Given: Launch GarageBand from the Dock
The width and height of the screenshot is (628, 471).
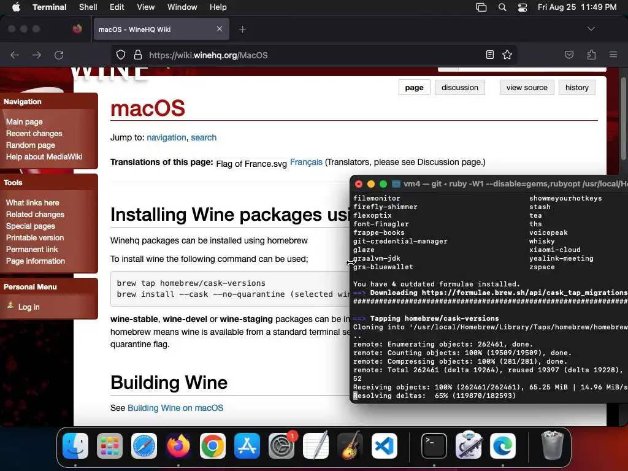Looking at the screenshot, I should 350,446.
